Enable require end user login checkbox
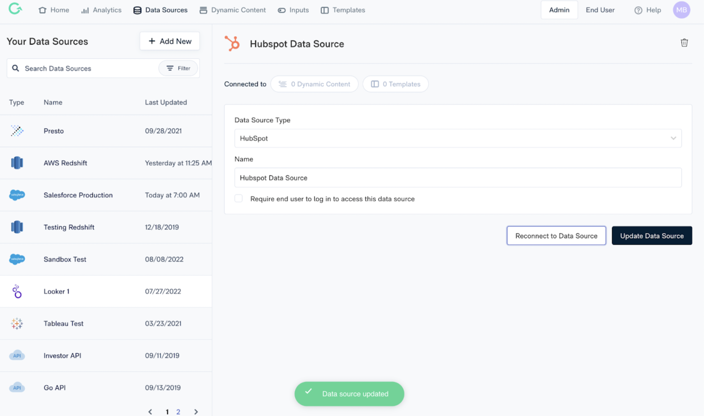This screenshot has height=416, width=704. pyautogui.click(x=238, y=199)
